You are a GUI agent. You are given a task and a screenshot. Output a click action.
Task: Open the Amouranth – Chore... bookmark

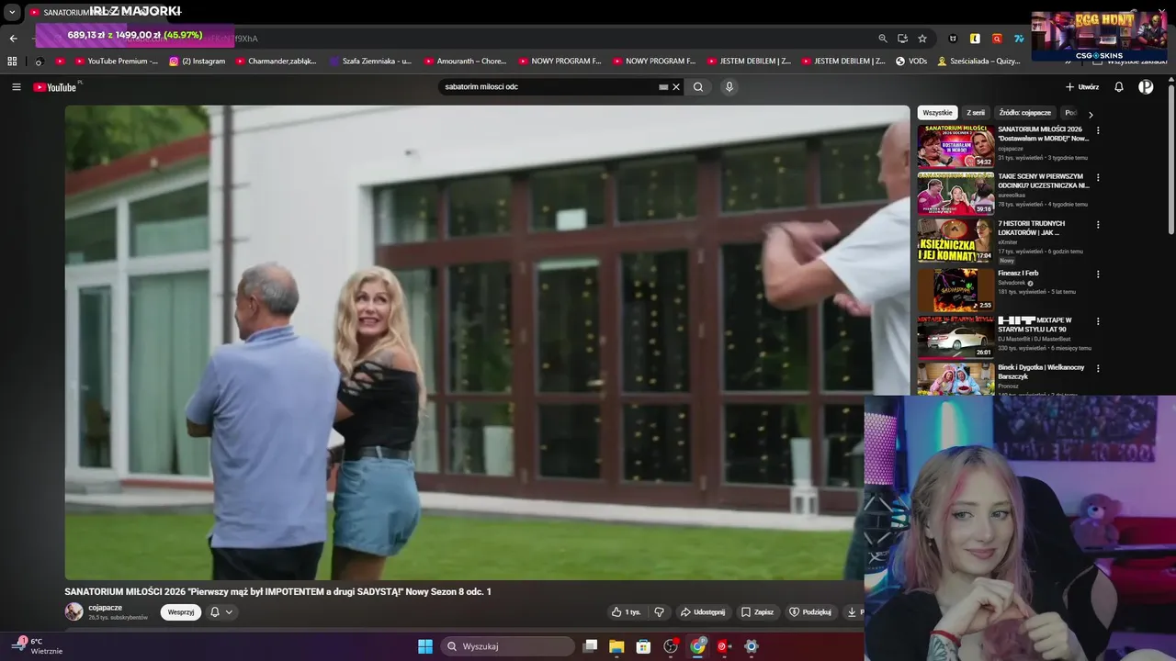click(x=465, y=62)
